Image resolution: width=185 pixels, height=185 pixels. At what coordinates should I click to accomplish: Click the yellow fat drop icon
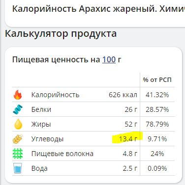pos(18,124)
